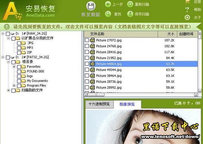Tick the checkbox for Picture 38464.jpg
Viewport: 203px width, 144px height.
pos(87,75)
